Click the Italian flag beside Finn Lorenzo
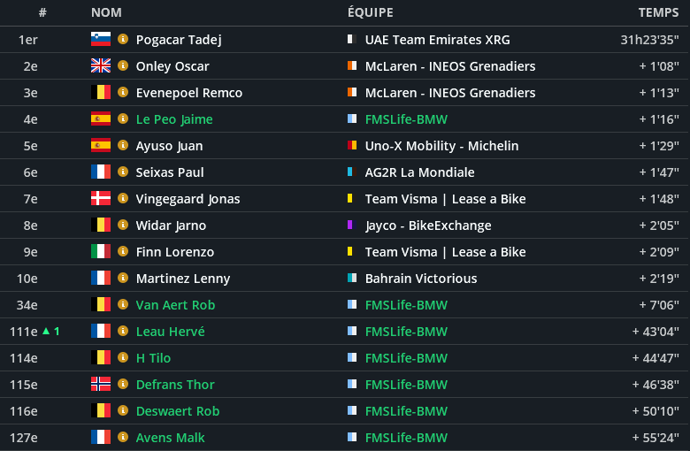 click(x=100, y=252)
